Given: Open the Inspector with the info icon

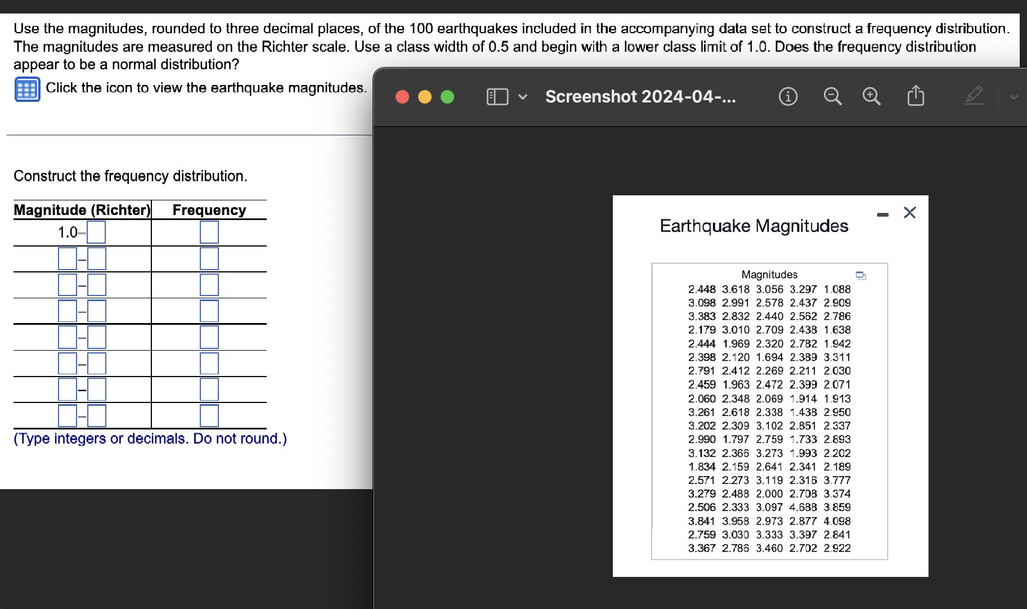Looking at the screenshot, I should pos(787,96).
